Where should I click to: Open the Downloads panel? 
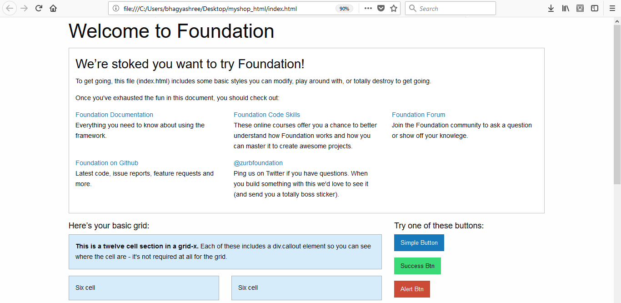[x=551, y=8]
